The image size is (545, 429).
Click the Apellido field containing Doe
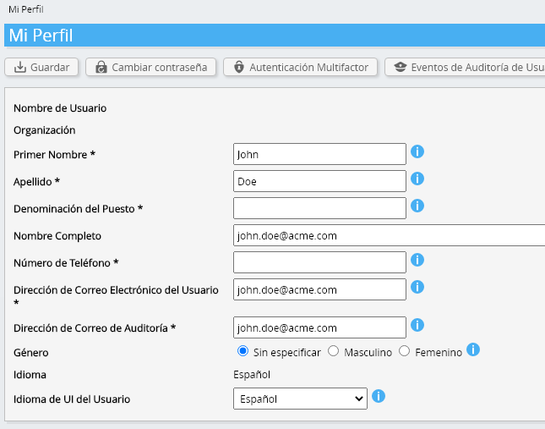[319, 181]
